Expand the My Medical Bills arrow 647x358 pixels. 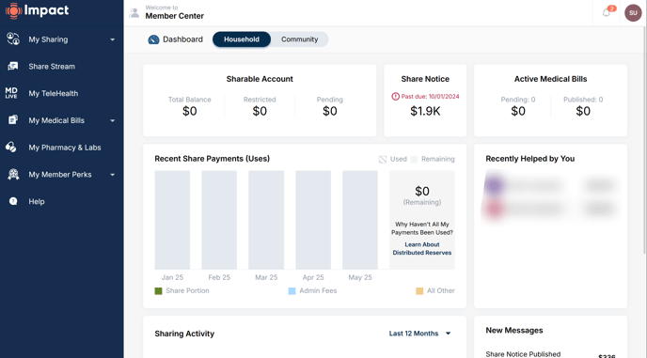(112, 120)
